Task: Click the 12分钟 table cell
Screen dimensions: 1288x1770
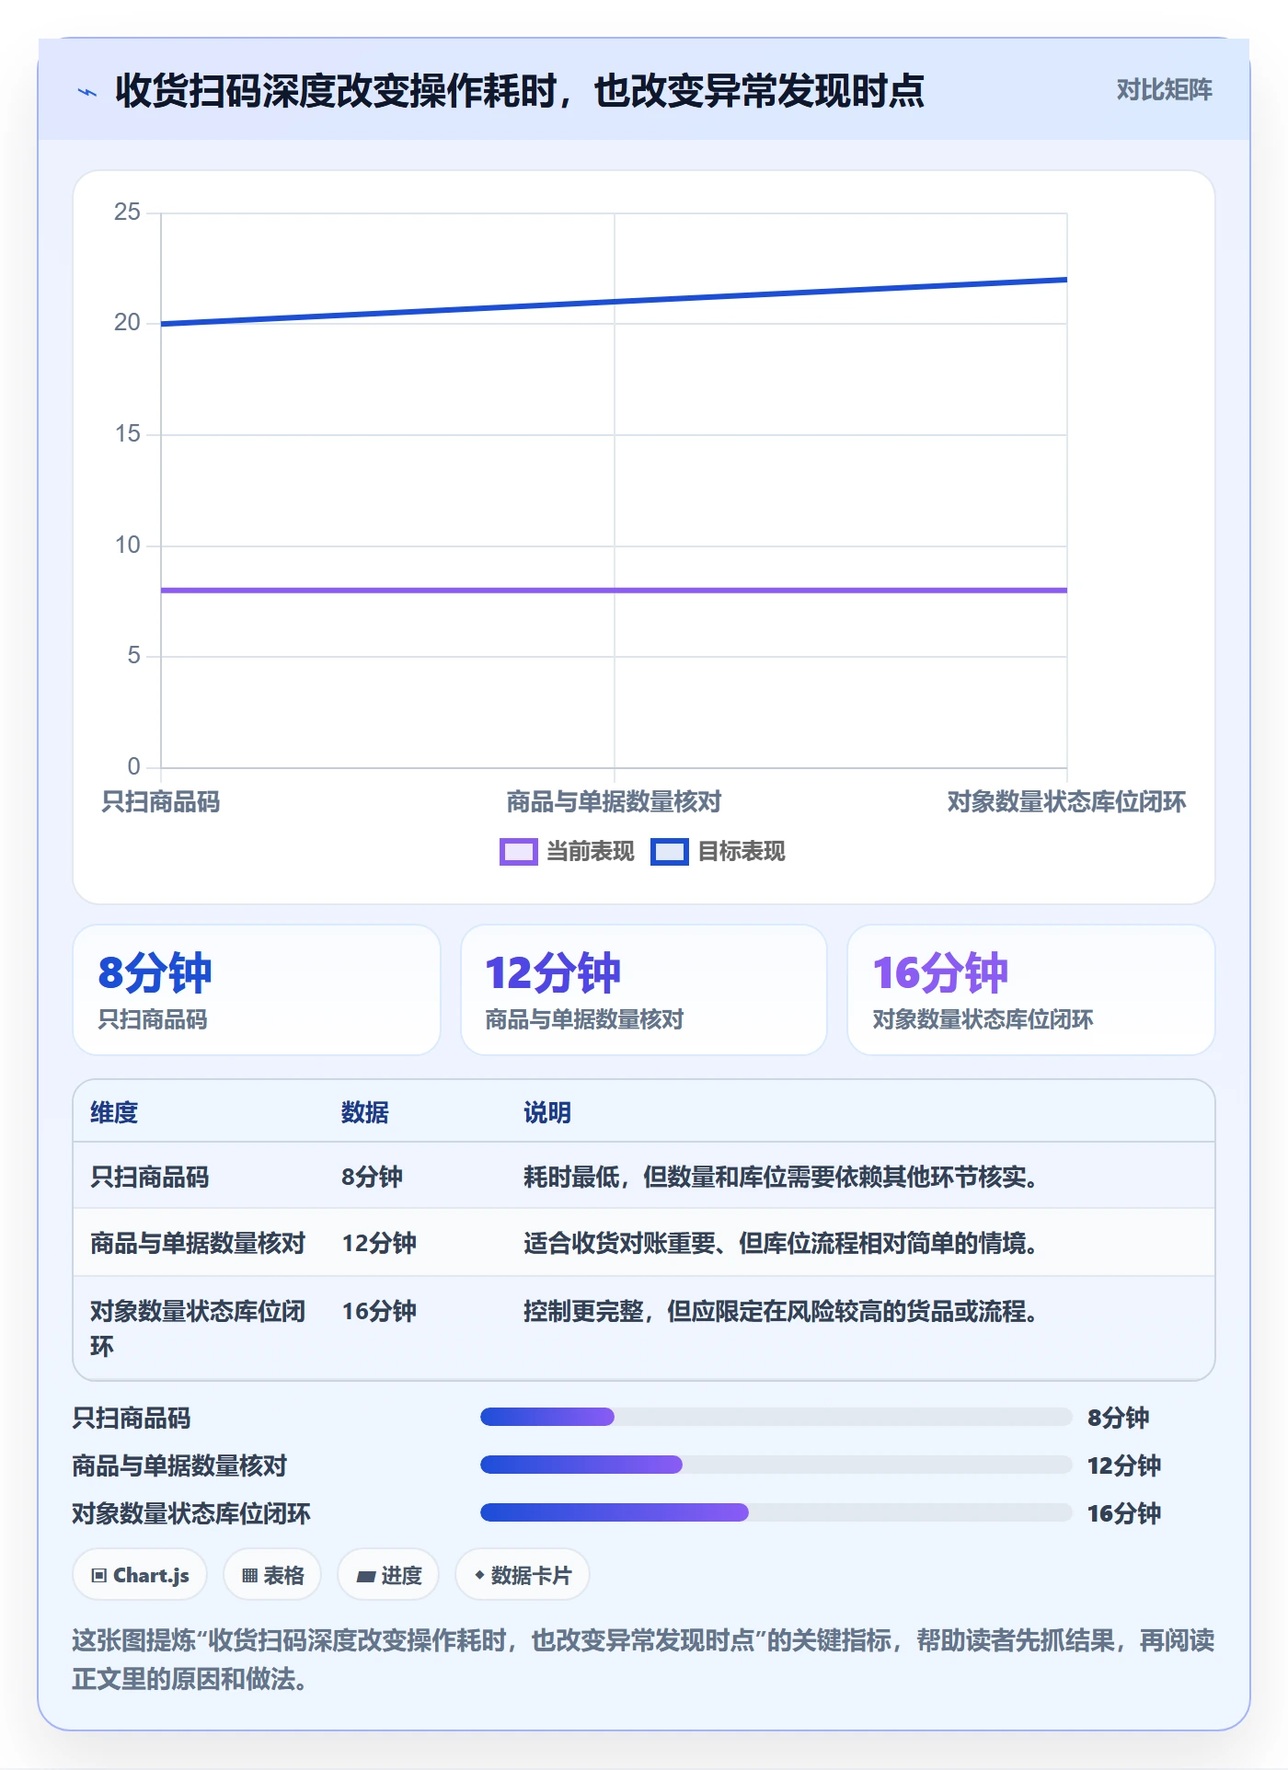Action: point(379,1243)
